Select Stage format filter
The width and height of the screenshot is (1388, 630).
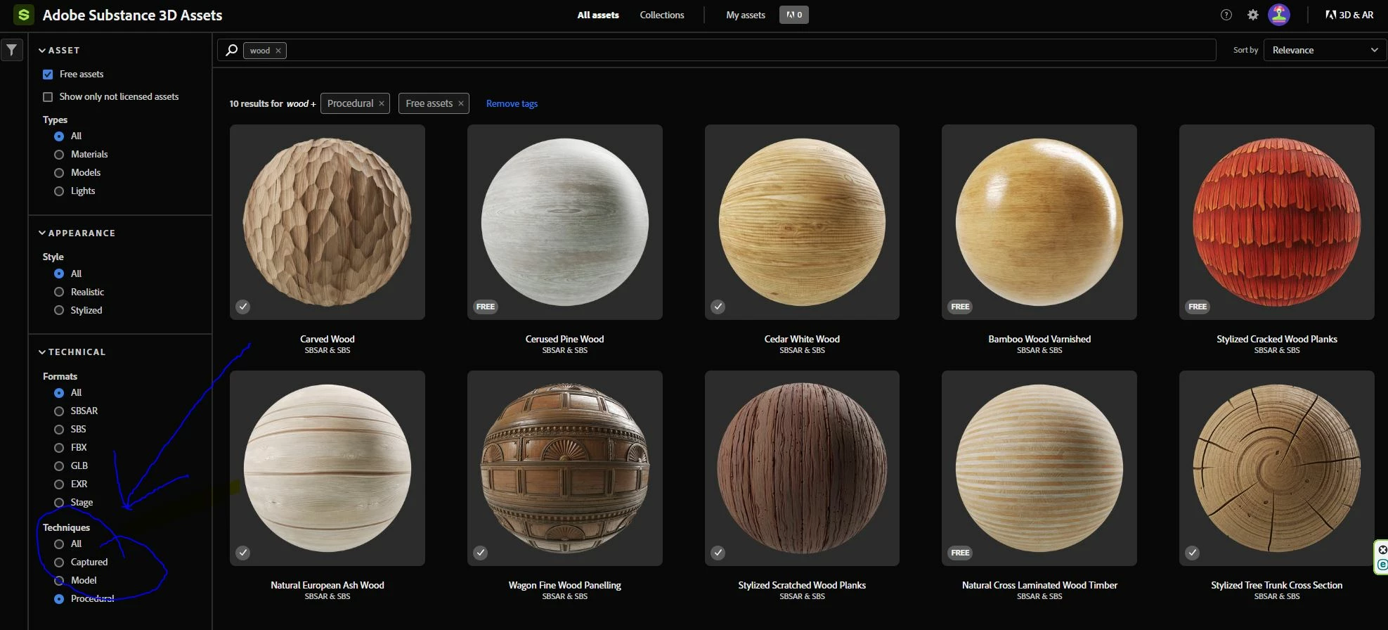59,502
